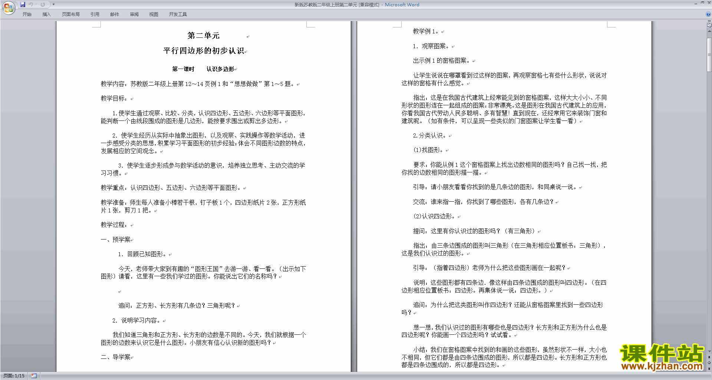712x380 pixels.
Task: Open the Select Browse Object button
Action: pos(709,363)
